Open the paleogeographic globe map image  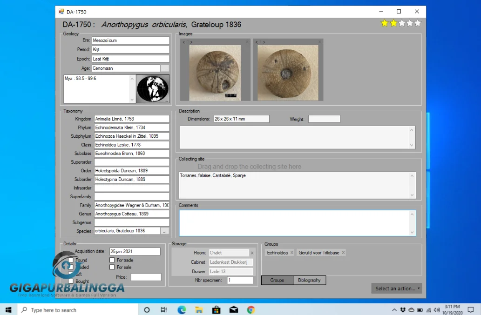tap(152, 89)
